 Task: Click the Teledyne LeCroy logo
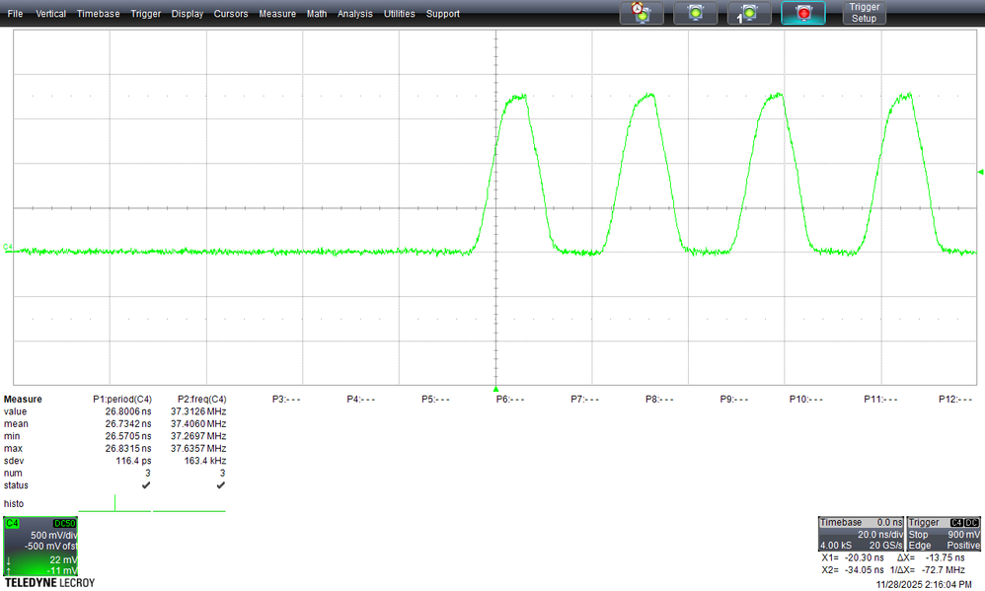[x=49, y=583]
